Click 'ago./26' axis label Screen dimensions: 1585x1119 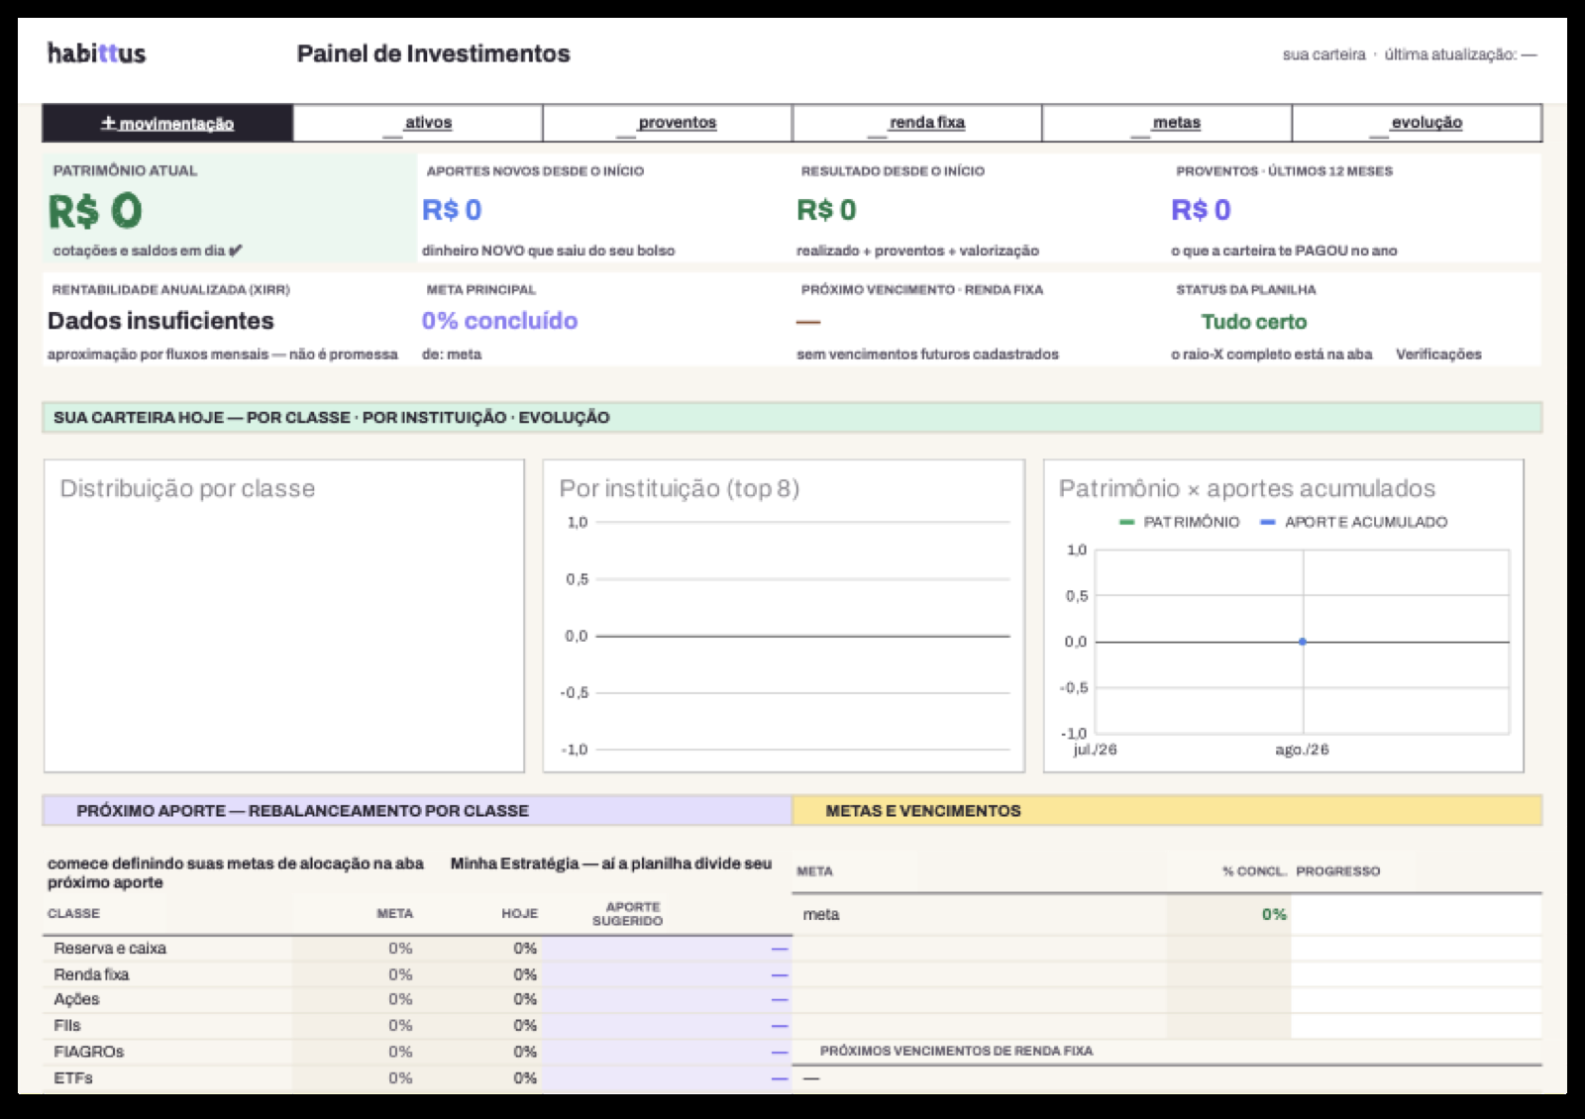tap(1302, 750)
